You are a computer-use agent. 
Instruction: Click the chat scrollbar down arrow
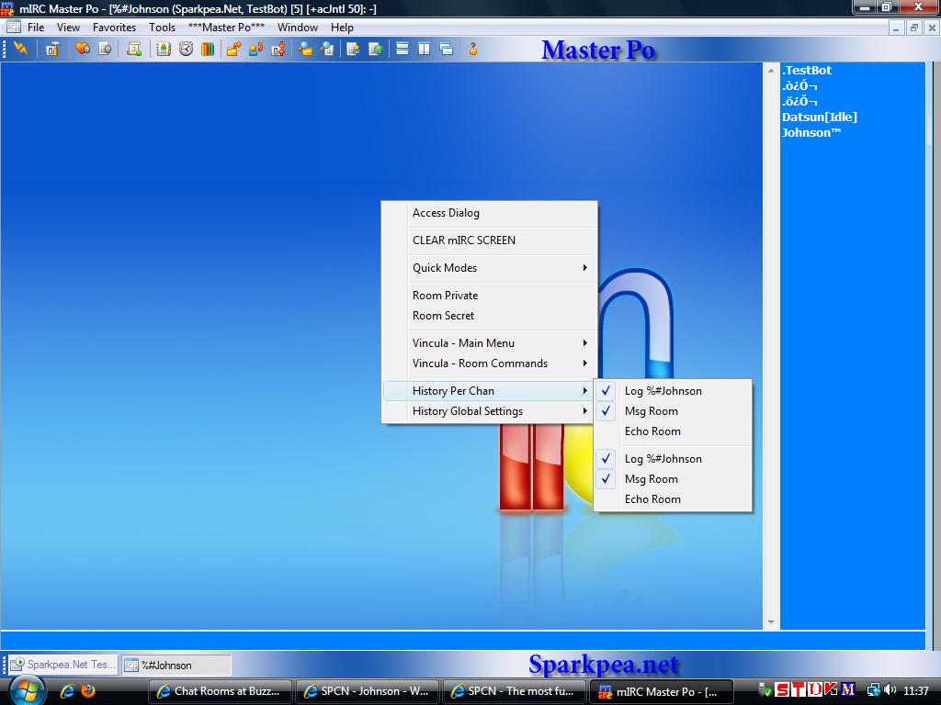click(x=771, y=622)
